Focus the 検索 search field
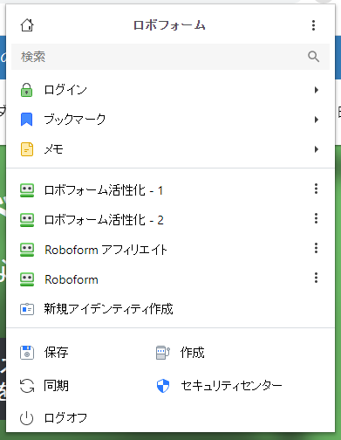This screenshot has width=341, height=440. (170, 57)
